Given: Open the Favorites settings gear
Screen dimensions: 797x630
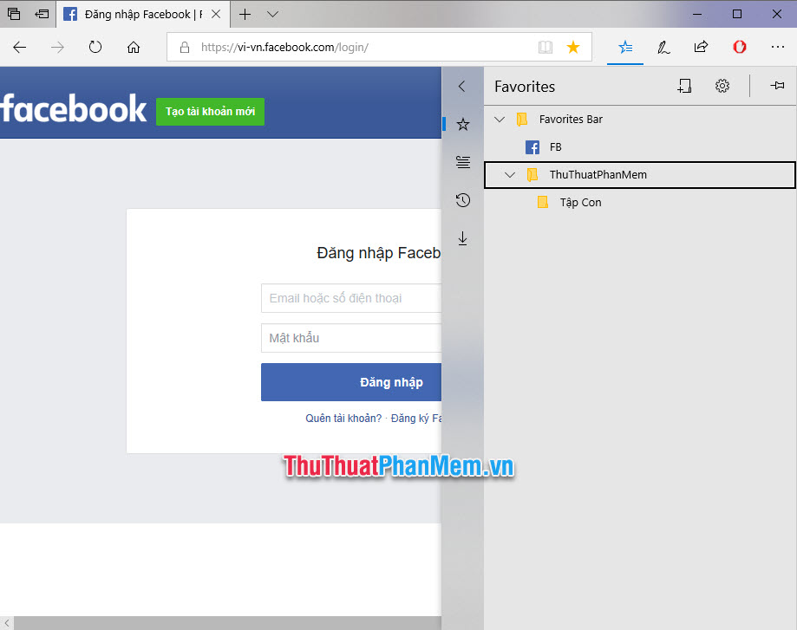Looking at the screenshot, I should [722, 86].
